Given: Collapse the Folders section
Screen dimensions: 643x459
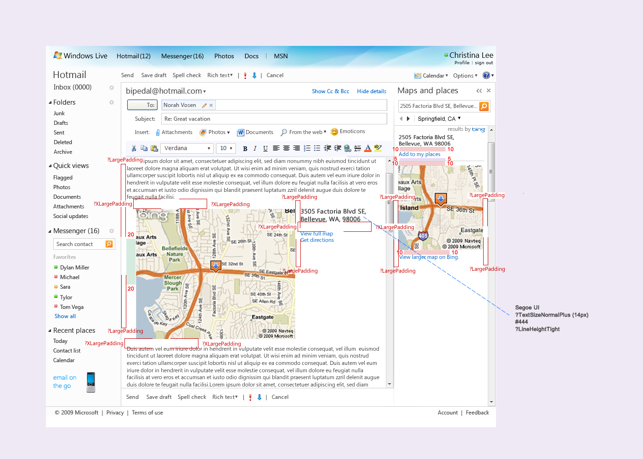Looking at the screenshot, I should (x=50, y=102).
